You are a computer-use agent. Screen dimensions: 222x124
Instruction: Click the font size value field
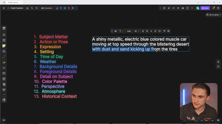(136, 31)
